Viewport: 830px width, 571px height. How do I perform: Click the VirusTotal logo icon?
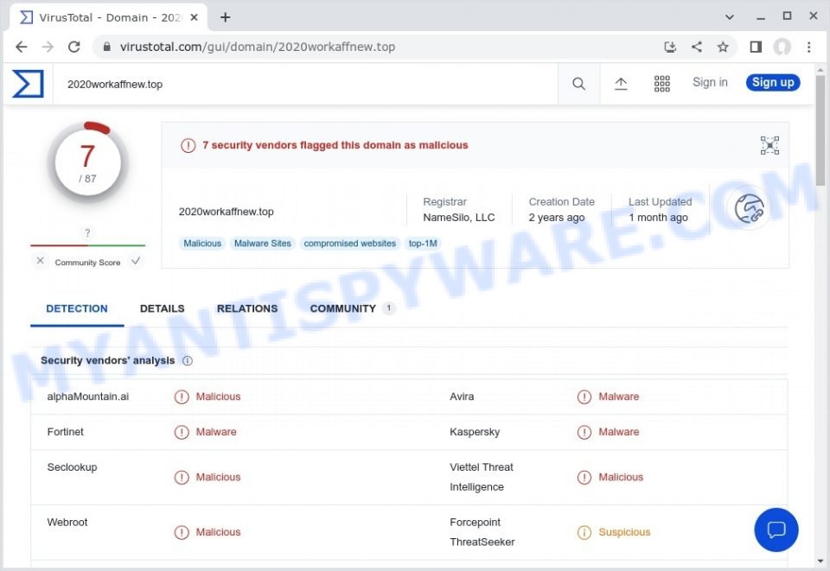tap(28, 84)
